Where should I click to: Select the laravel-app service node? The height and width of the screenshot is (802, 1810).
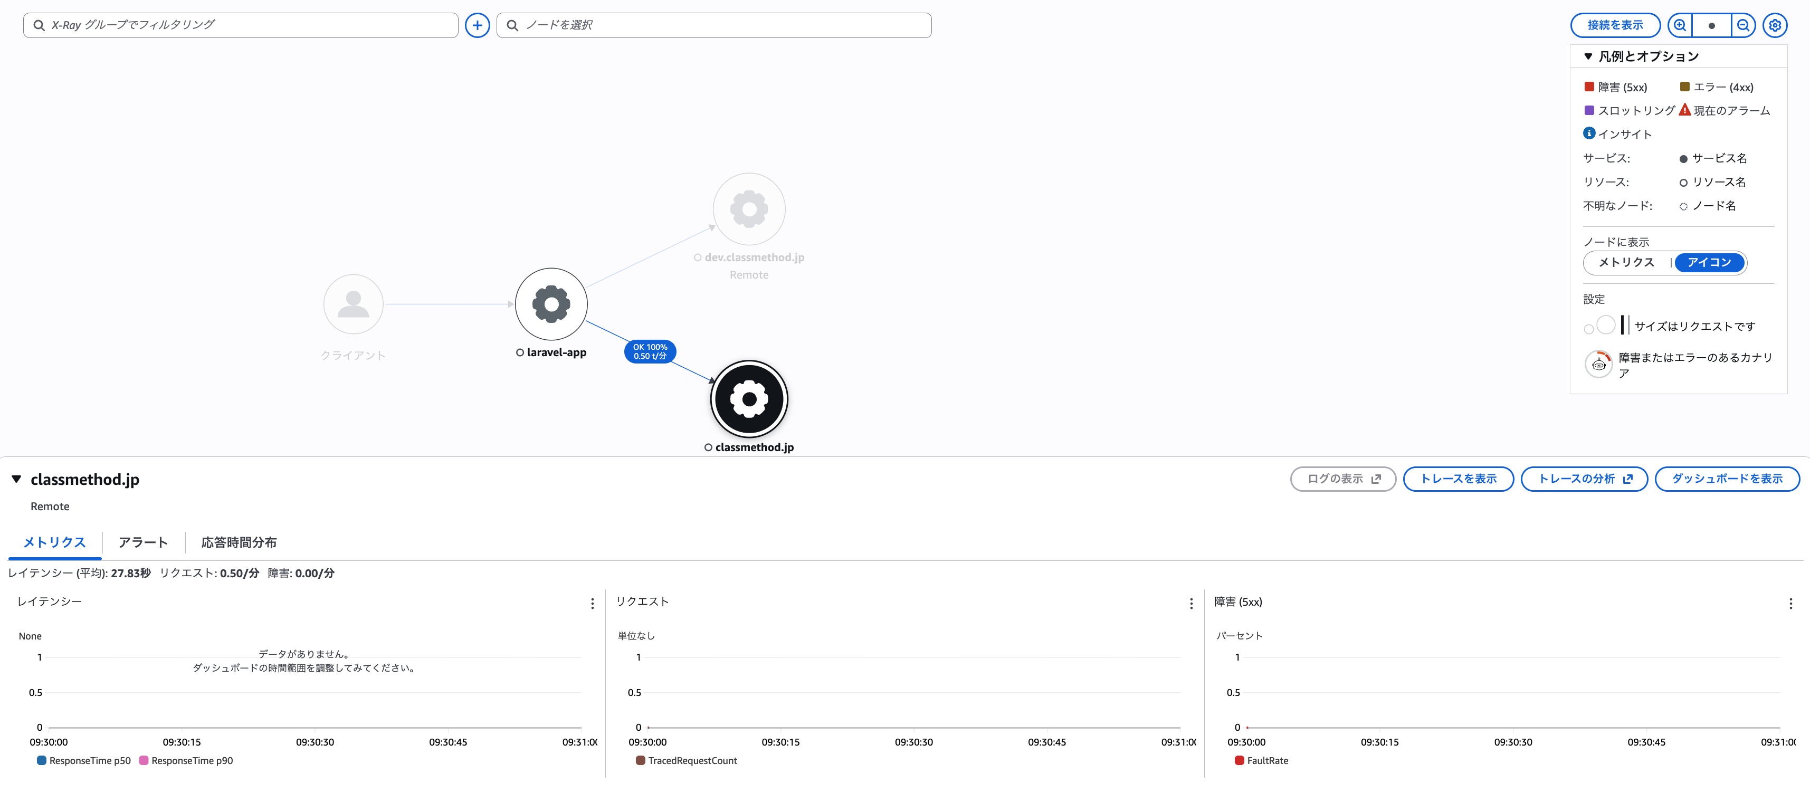click(551, 303)
